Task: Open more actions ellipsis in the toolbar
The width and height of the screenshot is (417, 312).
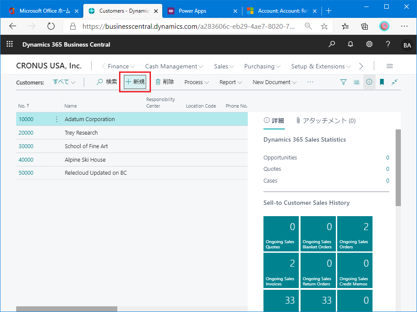Action: (x=310, y=82)
